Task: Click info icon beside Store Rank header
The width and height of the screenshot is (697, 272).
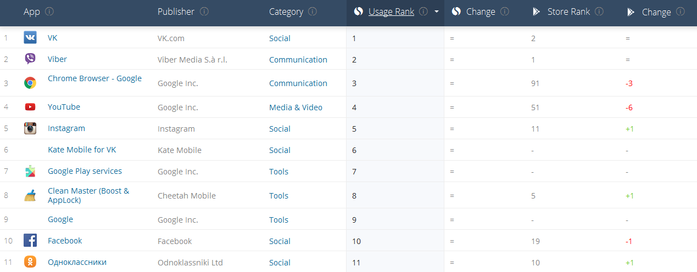Action: tap(599, 12)
